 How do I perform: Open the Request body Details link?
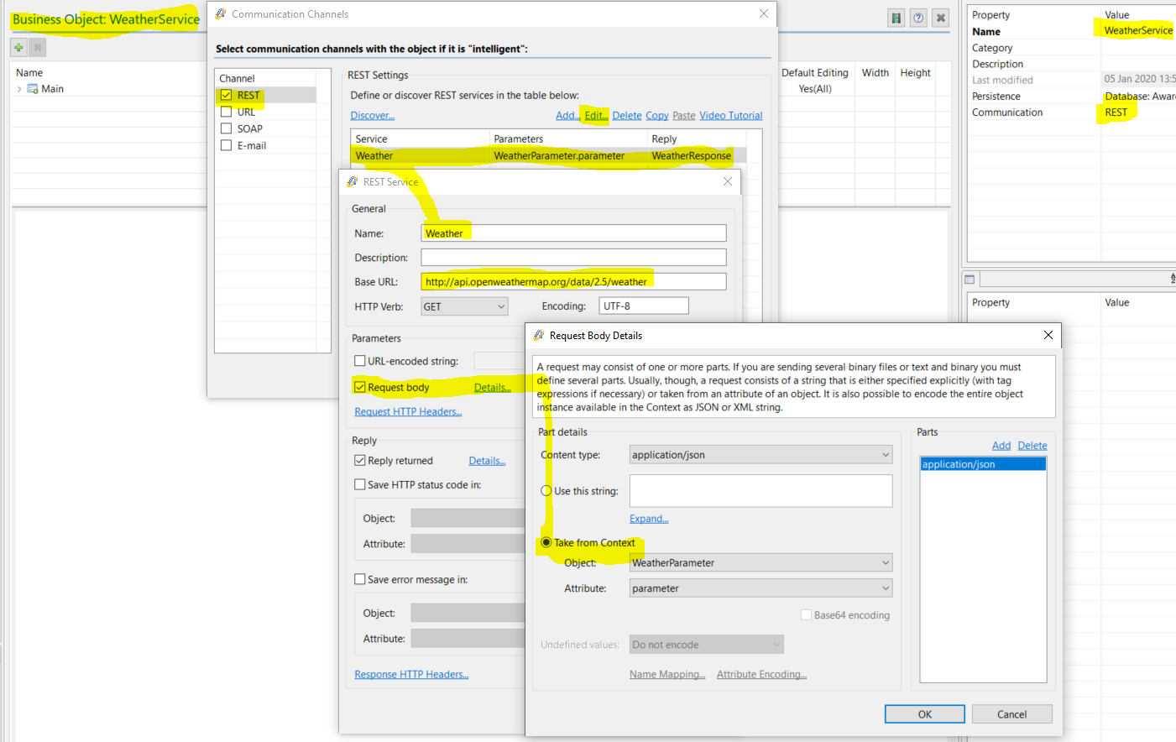493,388
